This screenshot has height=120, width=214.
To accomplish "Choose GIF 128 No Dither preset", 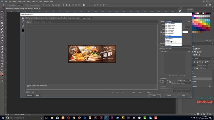I will (174, 25).
